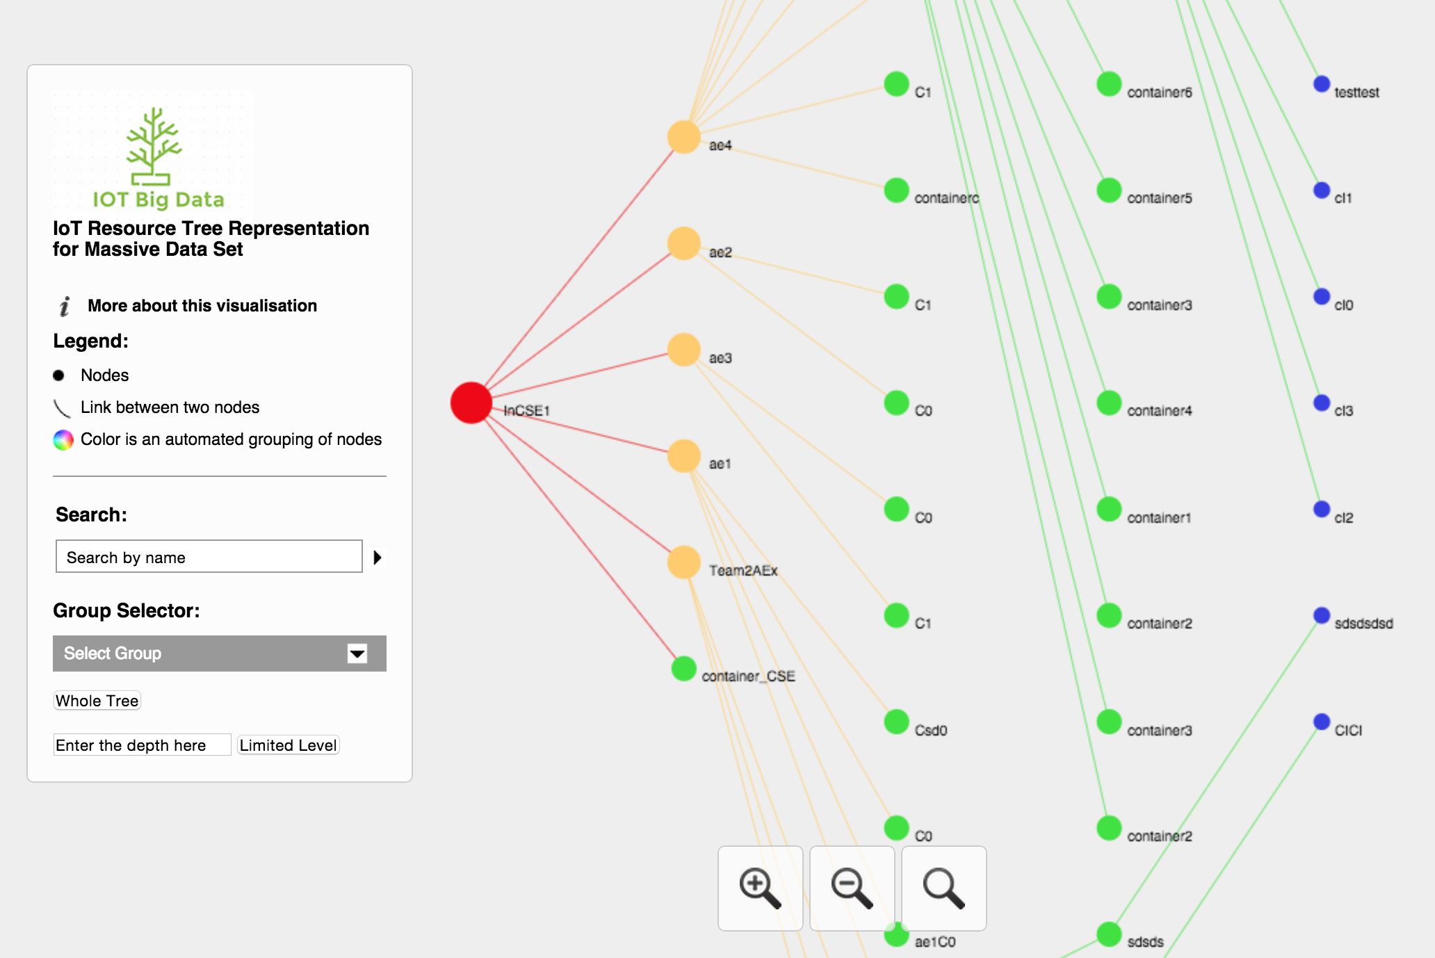Click the zoom out magnifier button
Image resolution: width=1435 pixels, height=958 pixels.
click(x=852, y=888)
